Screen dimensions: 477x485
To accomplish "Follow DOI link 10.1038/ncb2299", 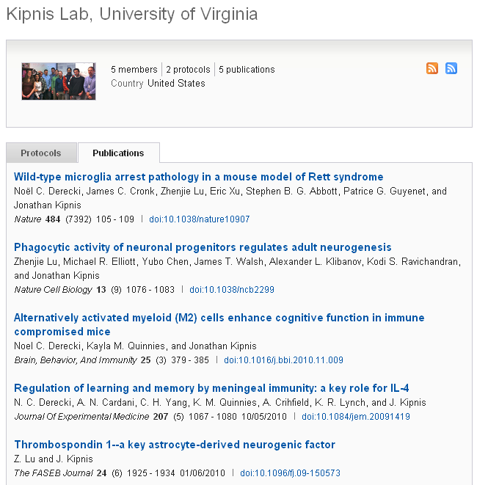I will coord(232,290).
